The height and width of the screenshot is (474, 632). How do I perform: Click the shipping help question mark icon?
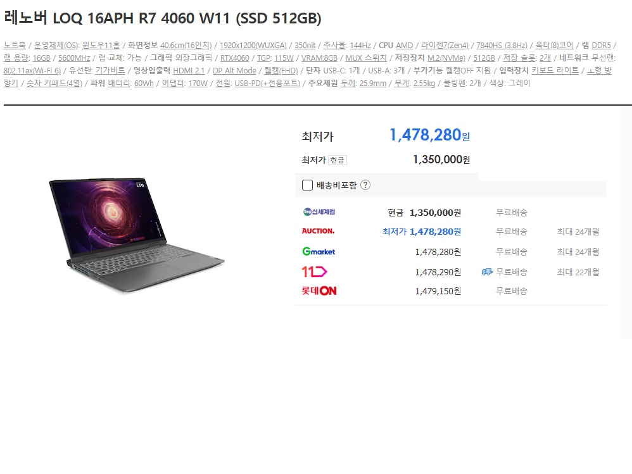[x=365, y=185]
